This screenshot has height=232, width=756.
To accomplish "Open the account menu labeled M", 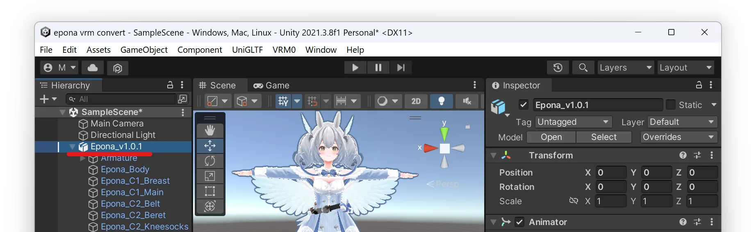I will (59, 68).
